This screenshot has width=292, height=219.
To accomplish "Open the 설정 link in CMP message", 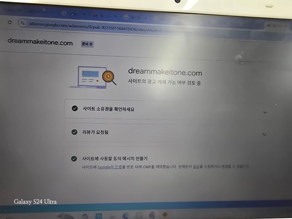I will click(x=196, y=167).
